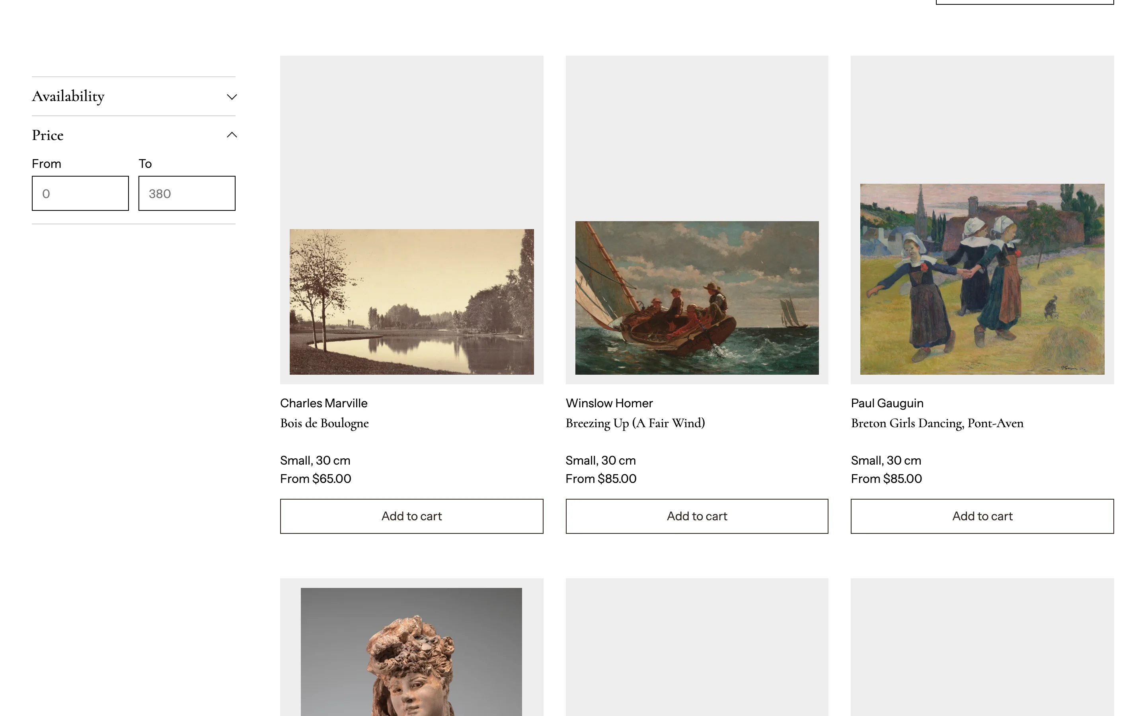Click the artist name Paul Gauguin
Viewport: 1146px width, 716px height.
[x=887, y=403]
